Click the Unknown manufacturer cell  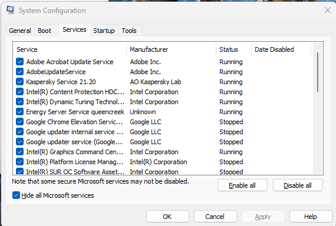click(x=143, y=112)
